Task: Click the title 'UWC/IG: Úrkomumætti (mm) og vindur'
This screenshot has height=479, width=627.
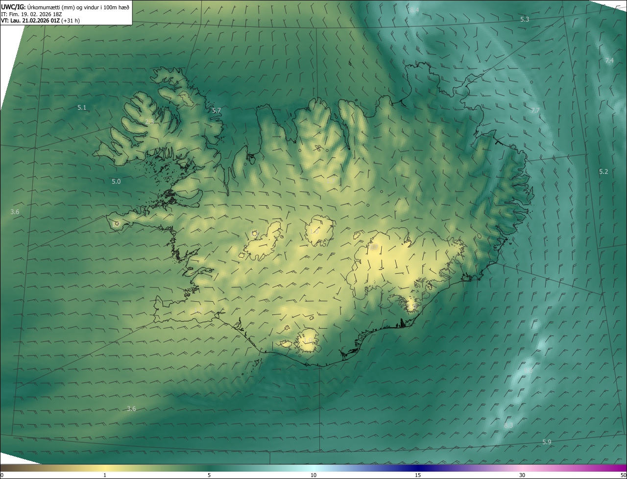Action: click(65, 7)
